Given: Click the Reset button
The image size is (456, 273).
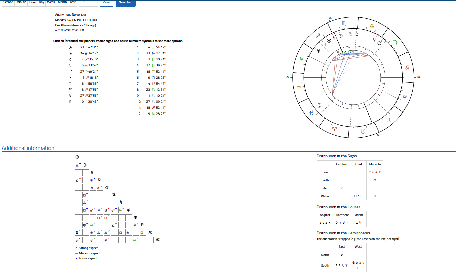Looking at the screenshot, I should (x=106, y=2).
